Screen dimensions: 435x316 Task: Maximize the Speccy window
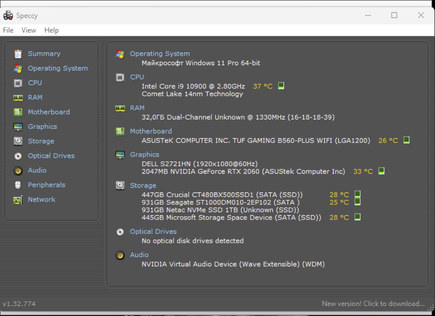point(394,15)
